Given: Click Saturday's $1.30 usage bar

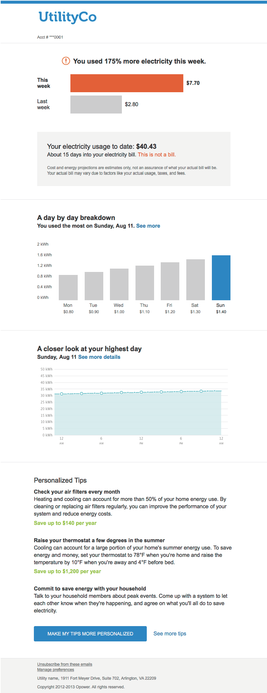Looking at the screenshot, I should click(196, 279).
